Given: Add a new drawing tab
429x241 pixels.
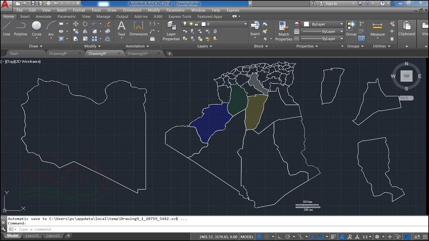Looking at the screenshot, I should [x=169, y=54].
